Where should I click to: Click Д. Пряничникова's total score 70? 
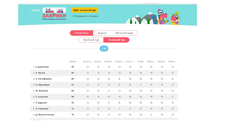[73, 115]
